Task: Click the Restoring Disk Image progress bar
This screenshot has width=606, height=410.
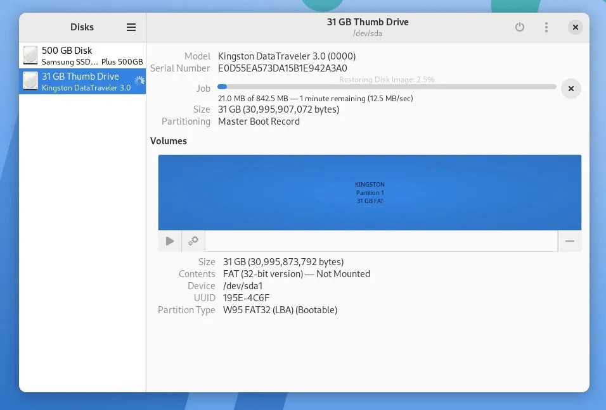Action: click(387, 87)
